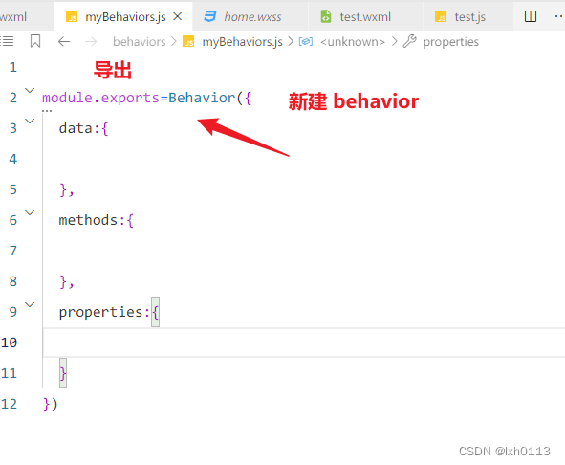Click the 'data:{' code text
Image resolution: width=565 pixels, height=465 pixels.
click(83, 128)
